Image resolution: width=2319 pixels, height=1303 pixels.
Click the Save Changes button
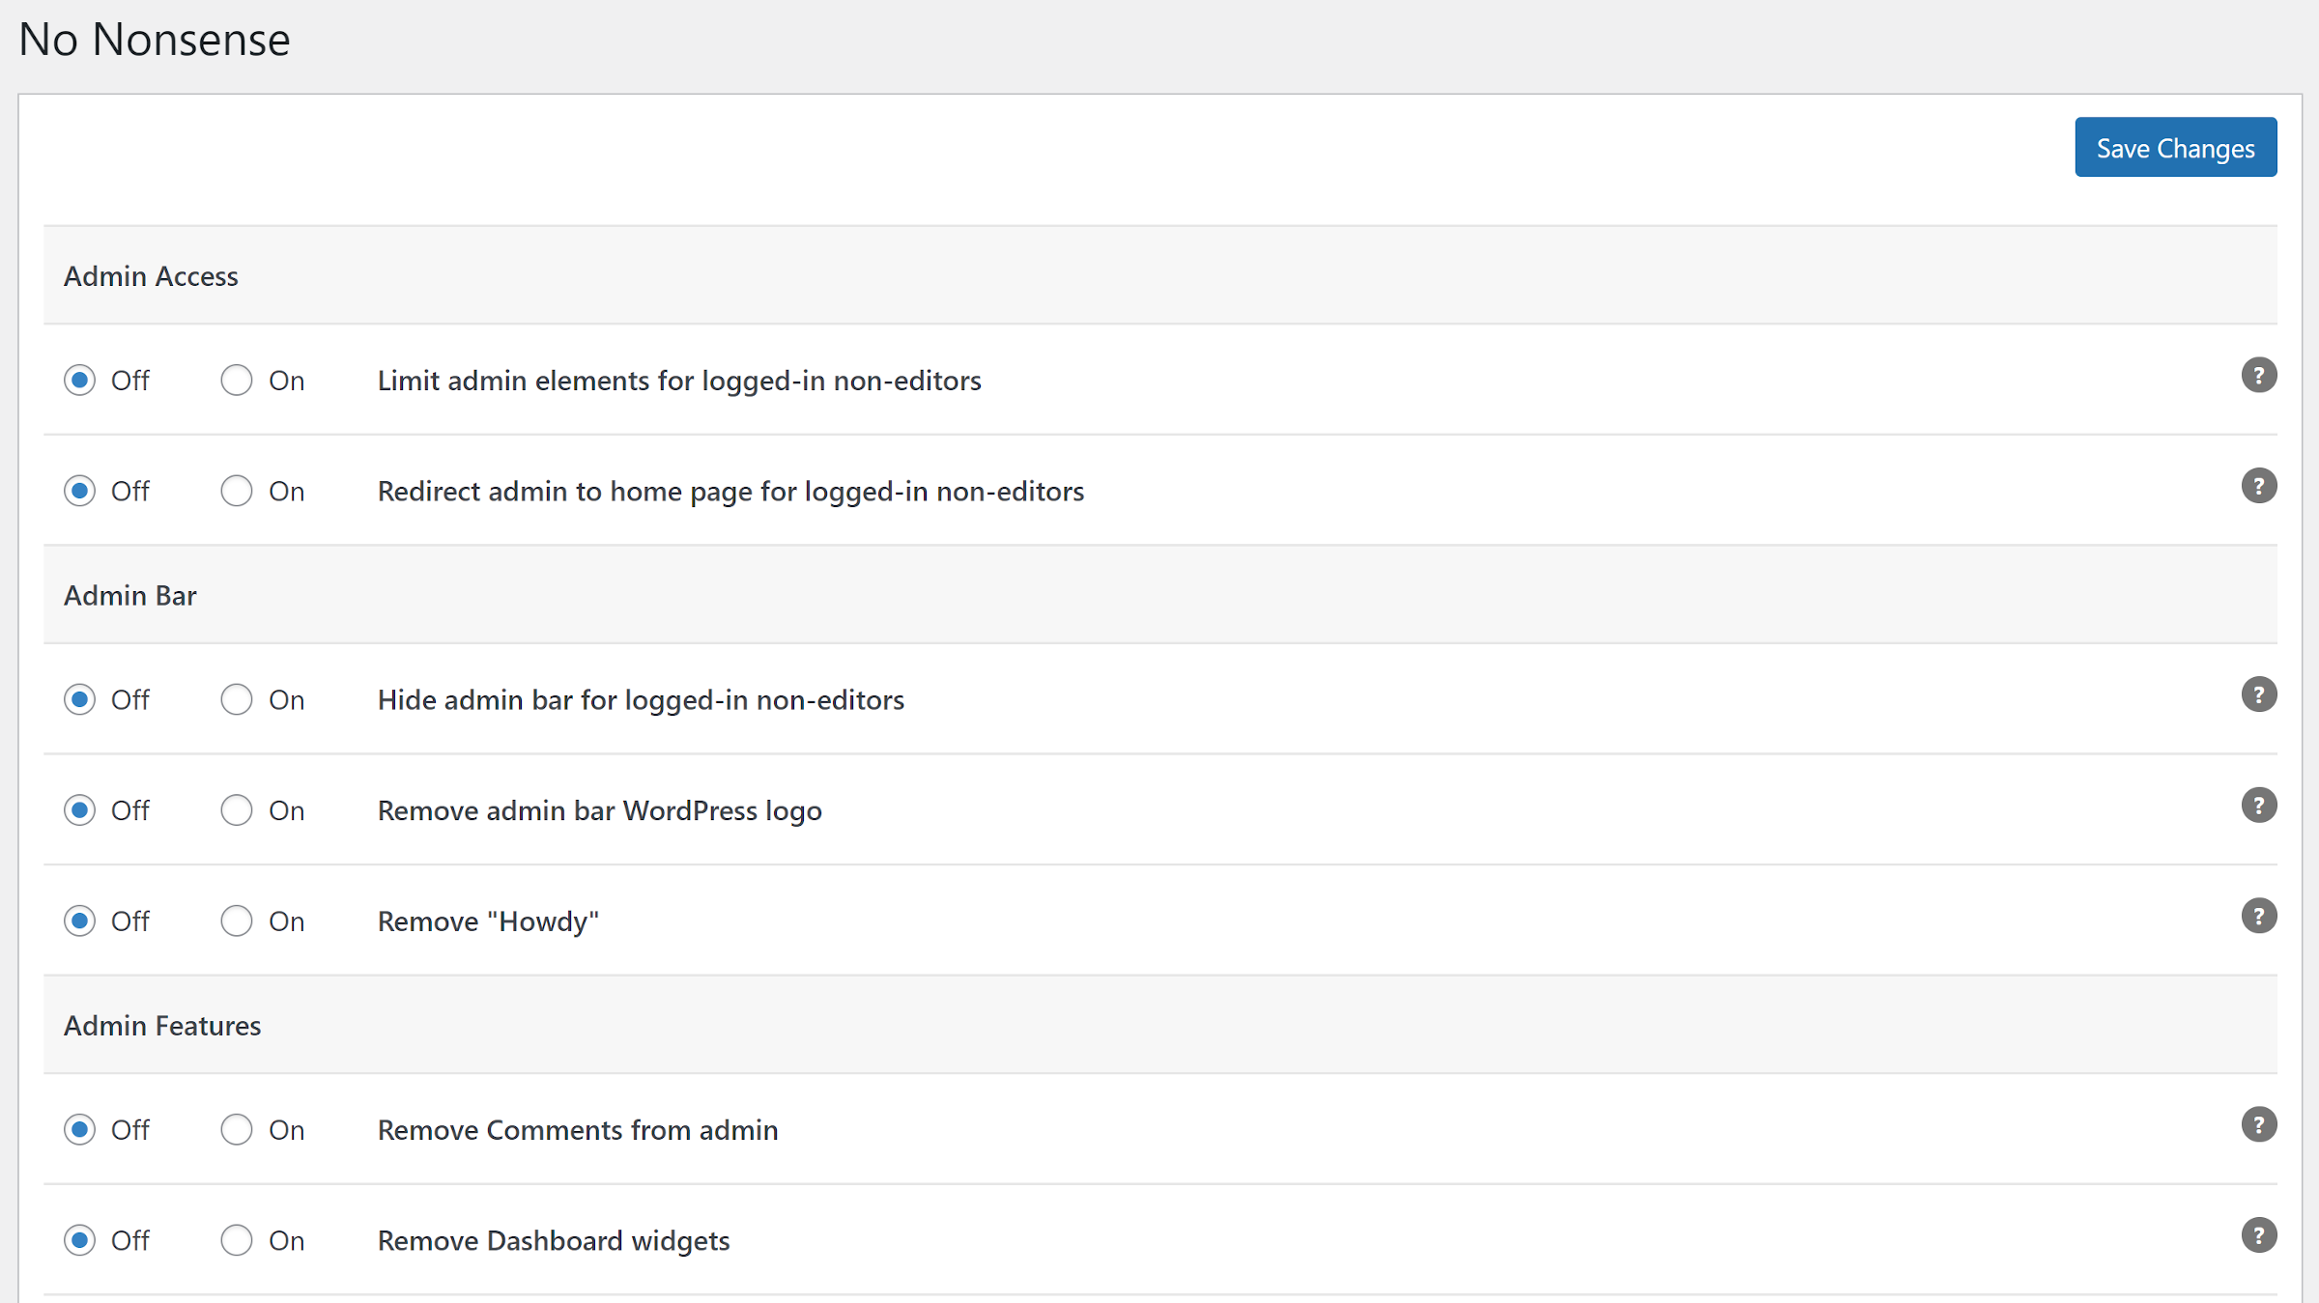(x=2175, y=147)
